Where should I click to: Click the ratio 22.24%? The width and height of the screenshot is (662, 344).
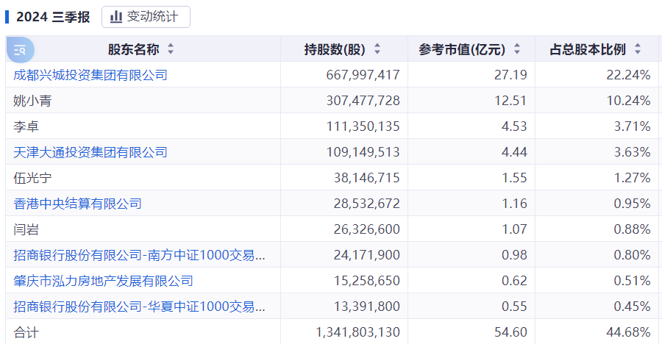(x=629, y=75)
